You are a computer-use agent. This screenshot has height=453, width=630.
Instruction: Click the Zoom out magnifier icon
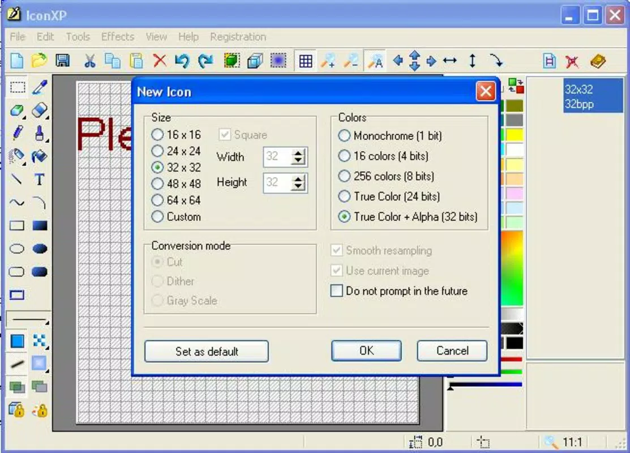click(x=351, y=61)
